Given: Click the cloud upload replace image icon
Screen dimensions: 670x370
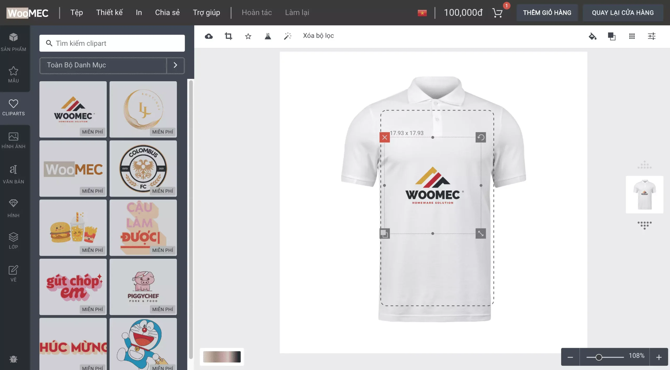Looking at the screenshot, I should (x=209, y=36).
